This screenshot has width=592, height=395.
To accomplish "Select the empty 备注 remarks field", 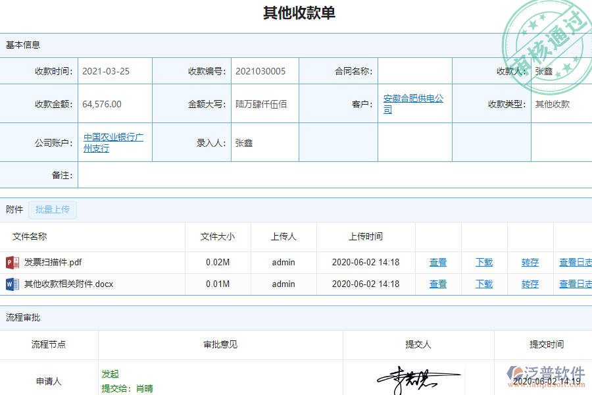I will point(329,174).
